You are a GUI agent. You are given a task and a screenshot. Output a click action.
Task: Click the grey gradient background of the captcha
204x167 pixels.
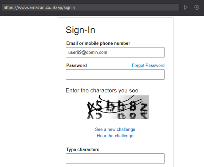click(144, 99)
